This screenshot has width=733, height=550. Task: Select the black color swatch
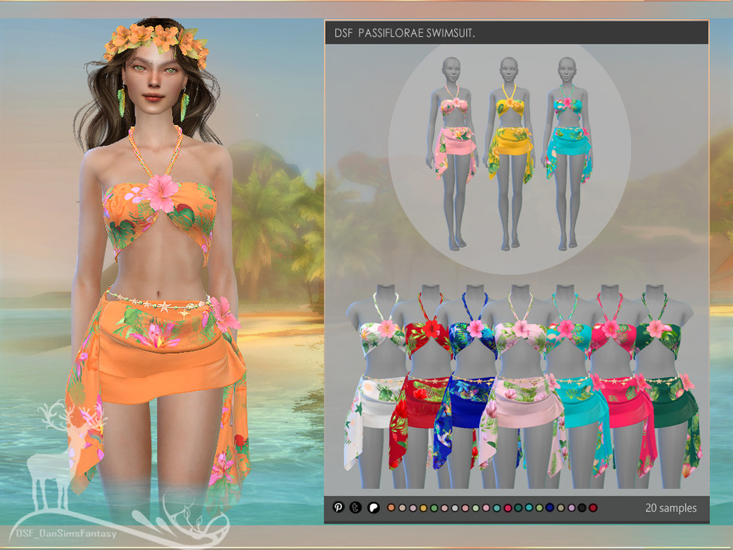coord(582,508)
